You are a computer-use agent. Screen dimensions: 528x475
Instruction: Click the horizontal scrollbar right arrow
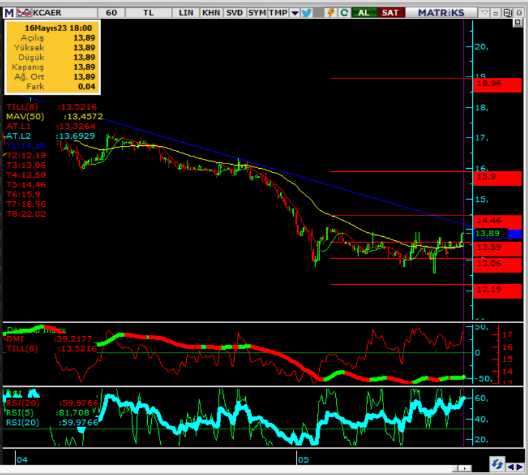click(465, 469)
